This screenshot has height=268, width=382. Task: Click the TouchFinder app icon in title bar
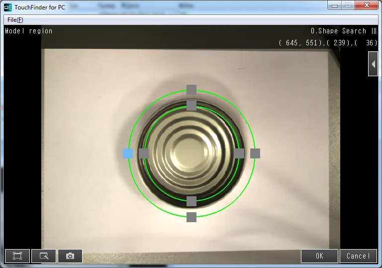[8, 7]
